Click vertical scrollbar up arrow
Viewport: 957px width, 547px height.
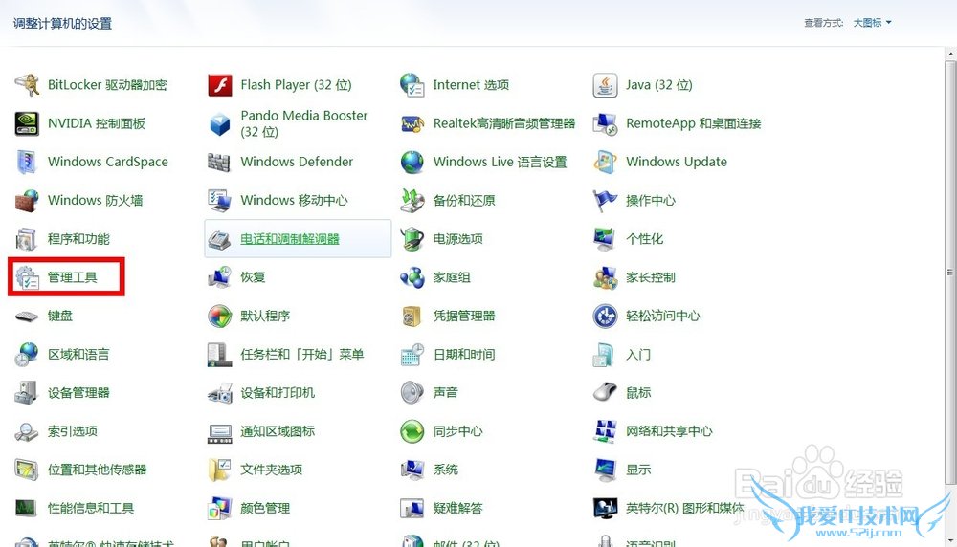pyautogui.click(x=951, y=55)
